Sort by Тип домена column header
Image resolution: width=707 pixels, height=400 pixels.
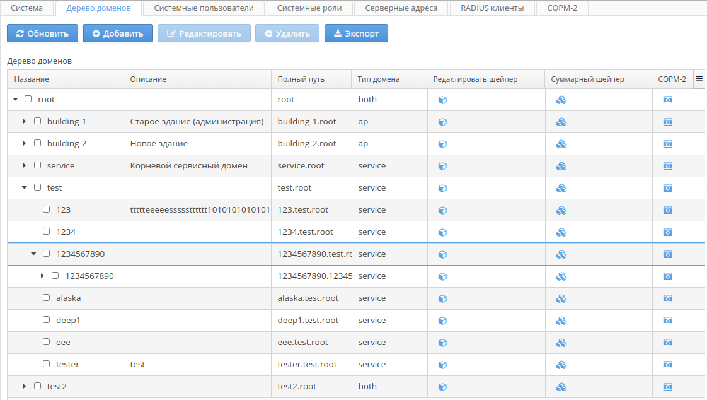click(378, 79)
